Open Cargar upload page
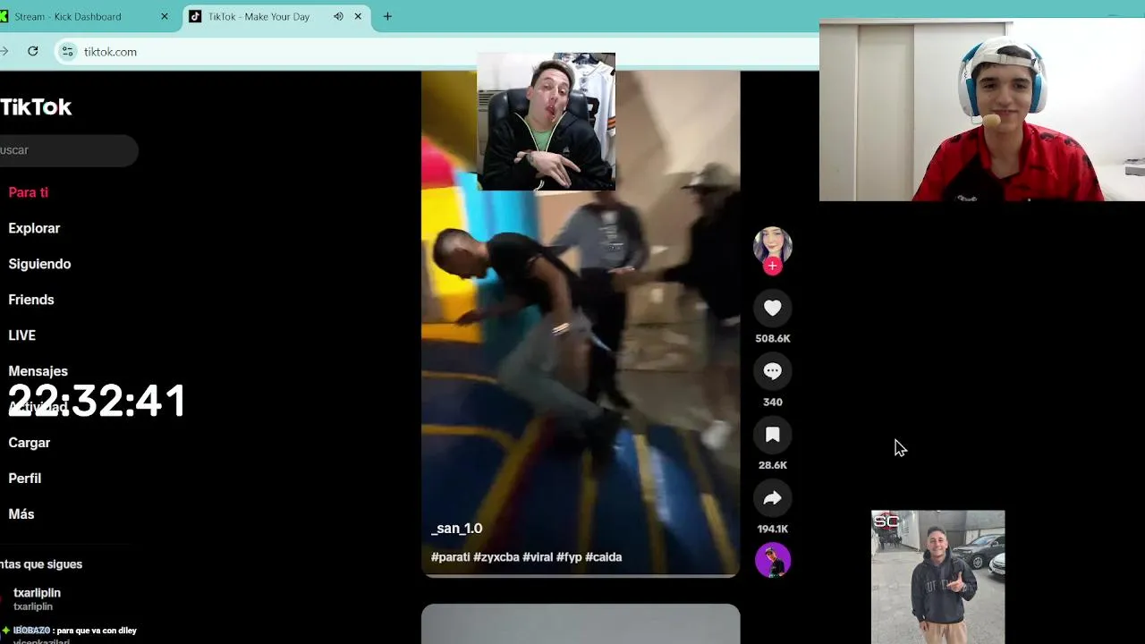This screenshot has height=644, width=1145. coord(30,443)
